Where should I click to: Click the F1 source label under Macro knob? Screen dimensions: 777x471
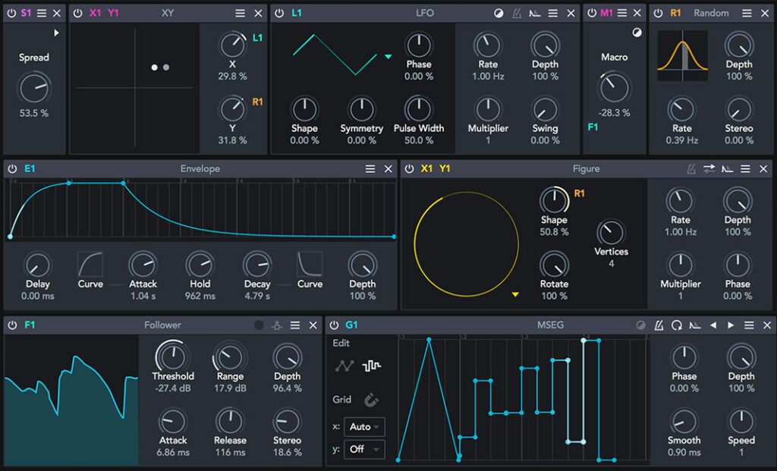point(593,127)
